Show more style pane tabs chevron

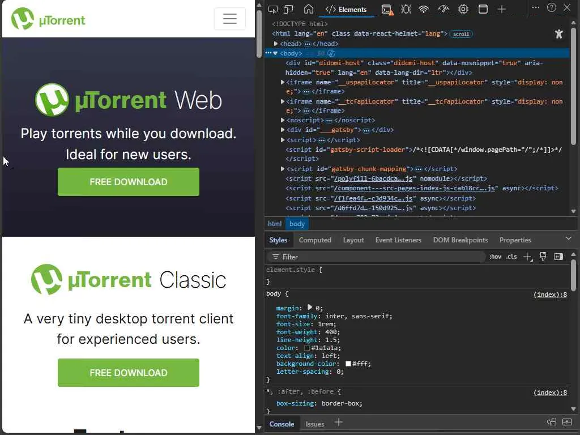[569, 238]
